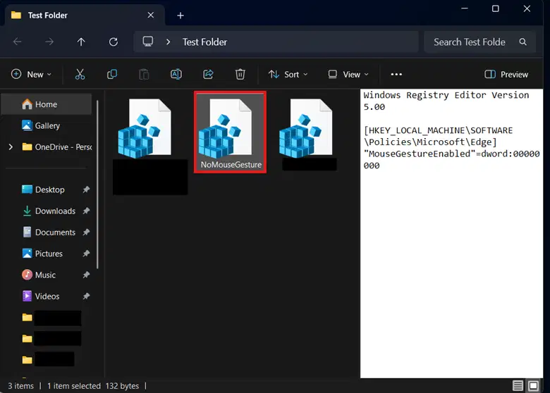Select the first registry file icon
This screenshot has width=550, height=393.
point(145,128)
